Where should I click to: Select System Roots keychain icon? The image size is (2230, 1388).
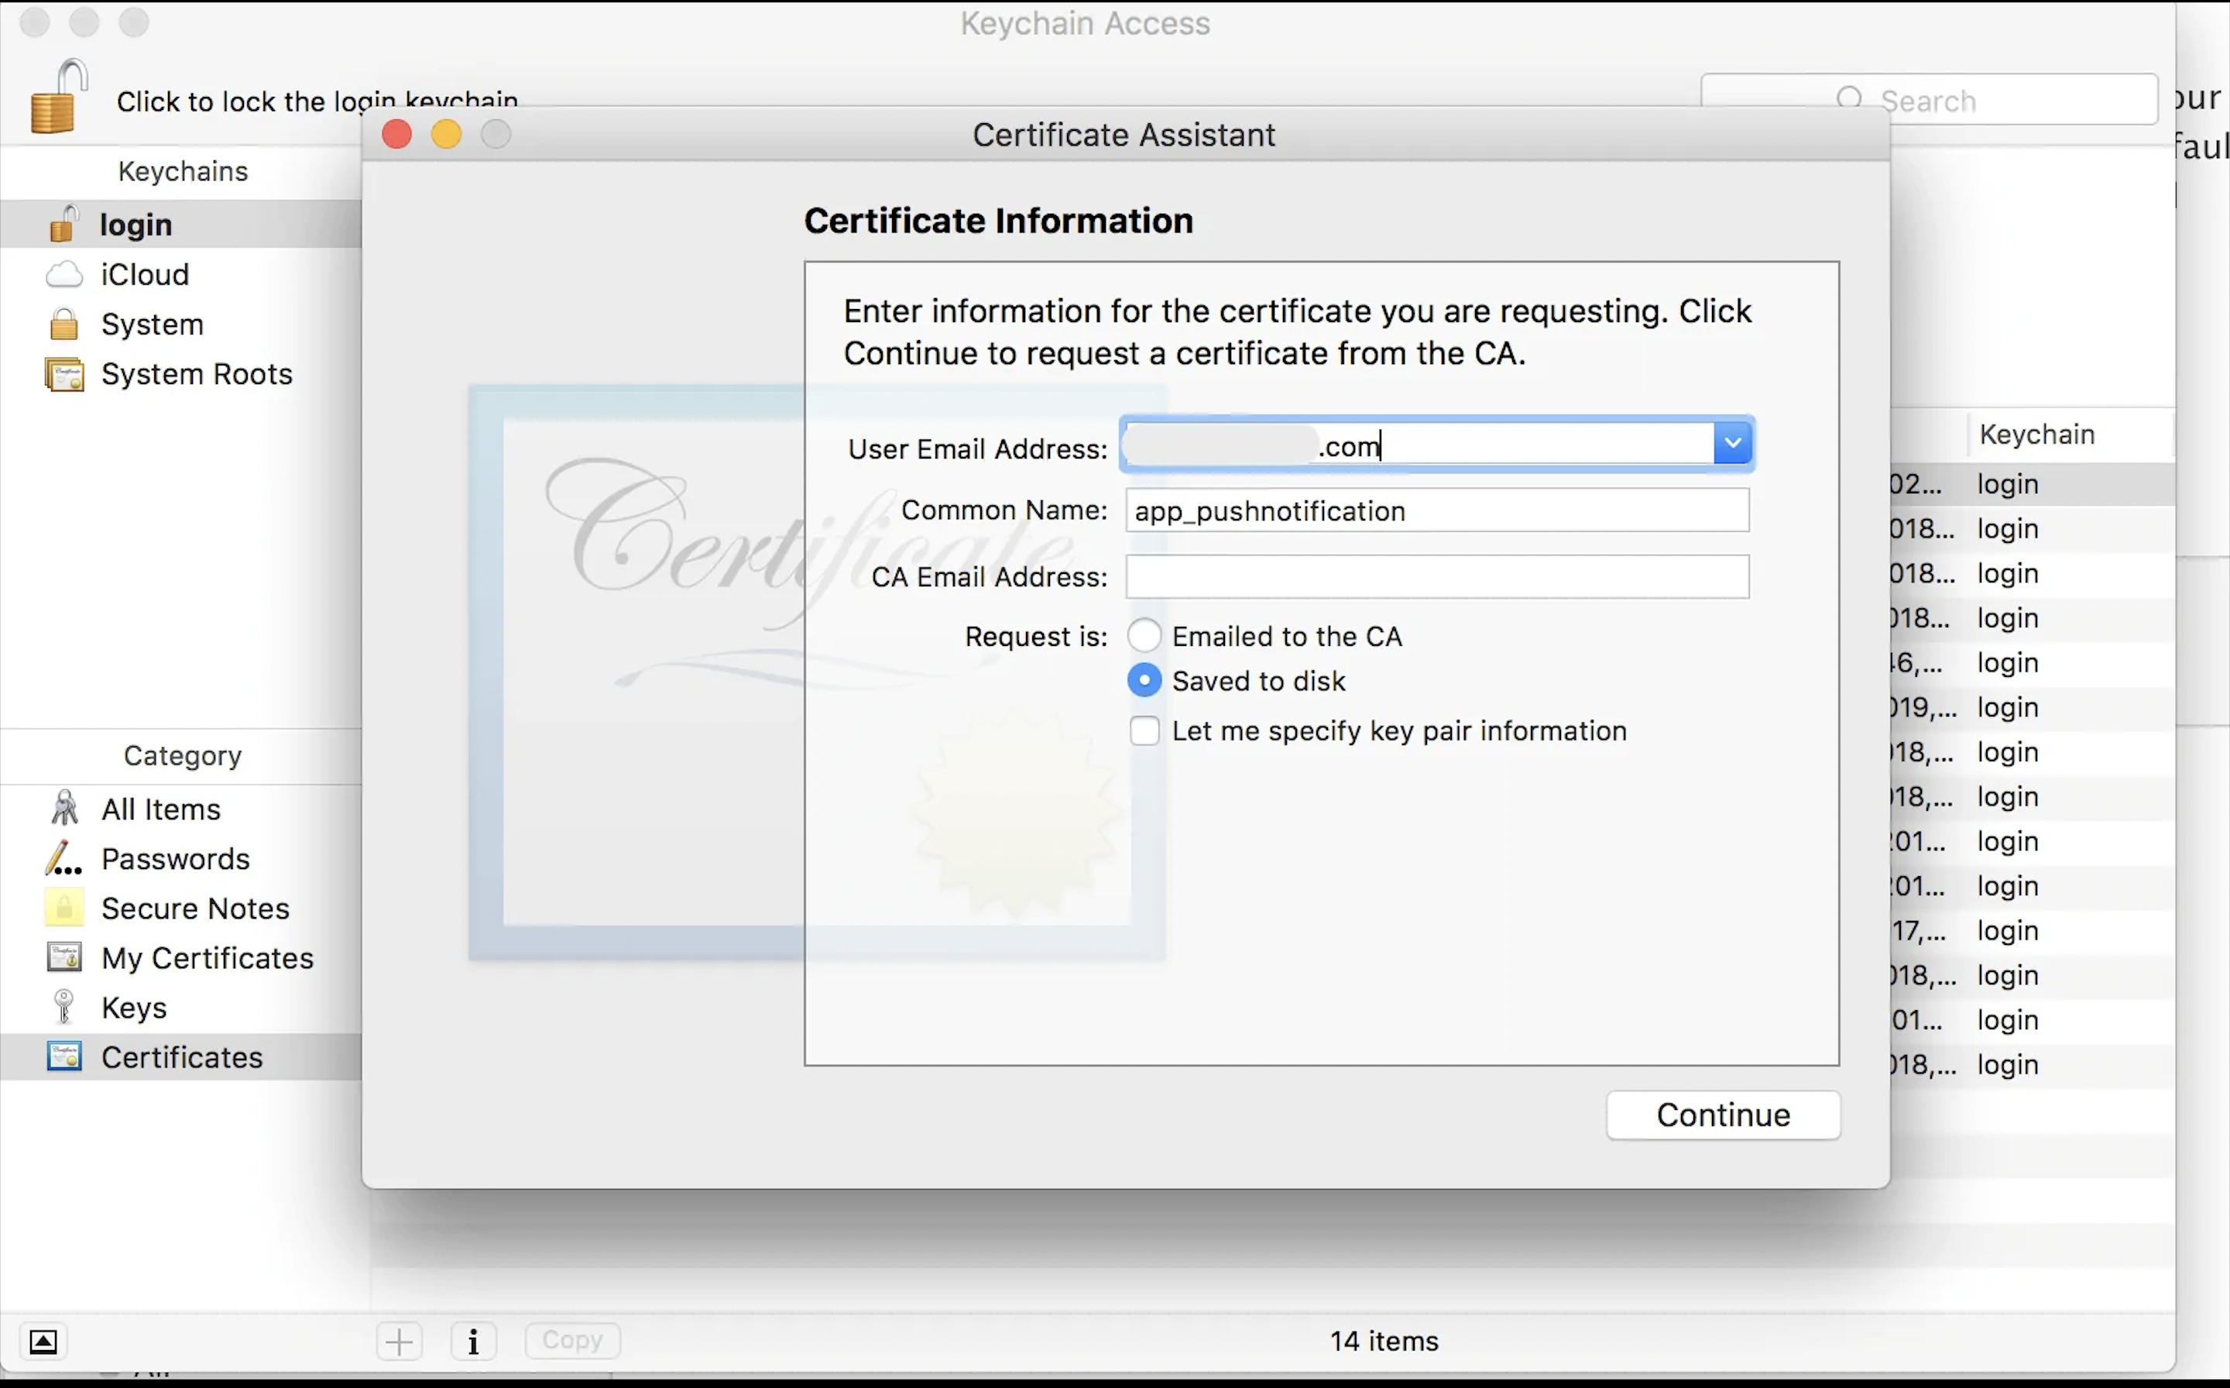[64, 375]
